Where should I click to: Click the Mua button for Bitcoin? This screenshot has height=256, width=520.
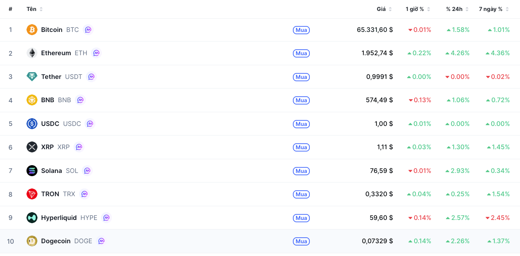tap(301, 30)
